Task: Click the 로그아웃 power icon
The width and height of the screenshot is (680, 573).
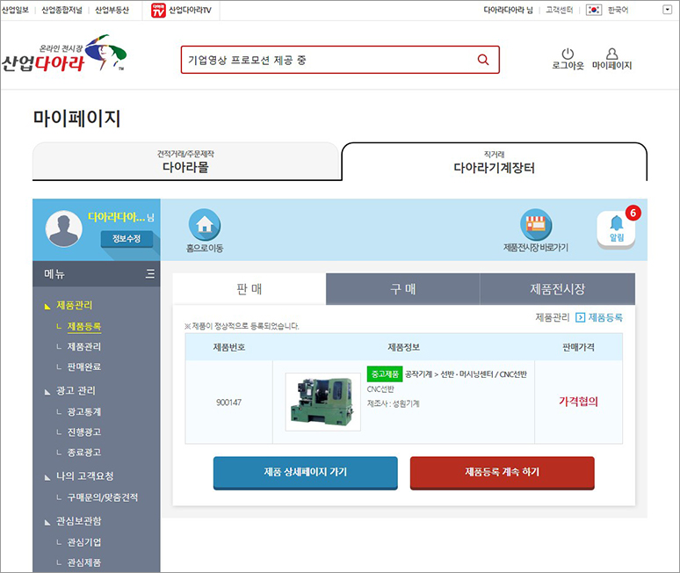Action: pyautogui.click(x=567, y=54)
